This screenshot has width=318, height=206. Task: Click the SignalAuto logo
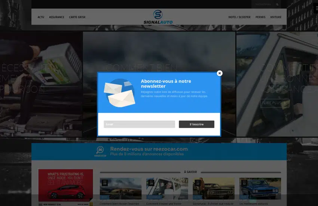click(158, 17)
